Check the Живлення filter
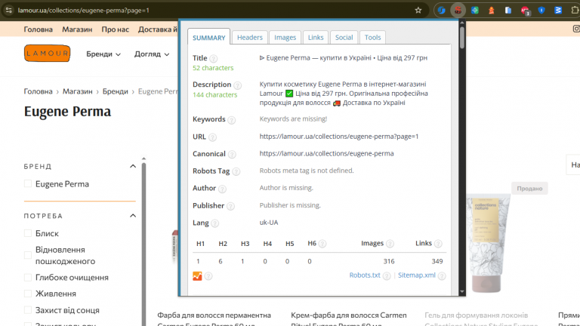The image size is (580, 326). pyautogui.click(x=28, y=294)
